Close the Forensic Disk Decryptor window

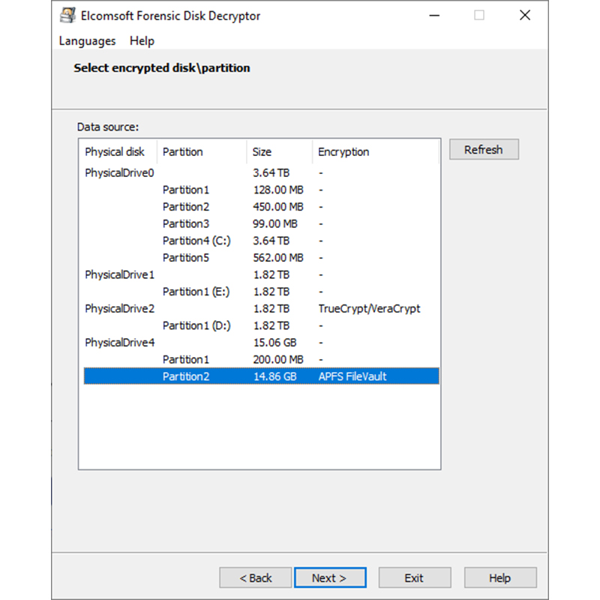pyautogui.click(x=525, y=15)
